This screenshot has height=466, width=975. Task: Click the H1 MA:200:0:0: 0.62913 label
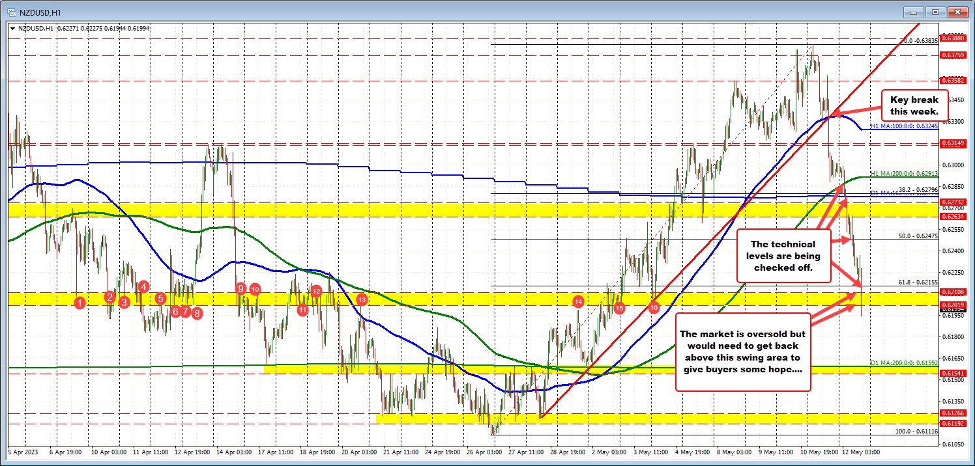tap(905, 173)
